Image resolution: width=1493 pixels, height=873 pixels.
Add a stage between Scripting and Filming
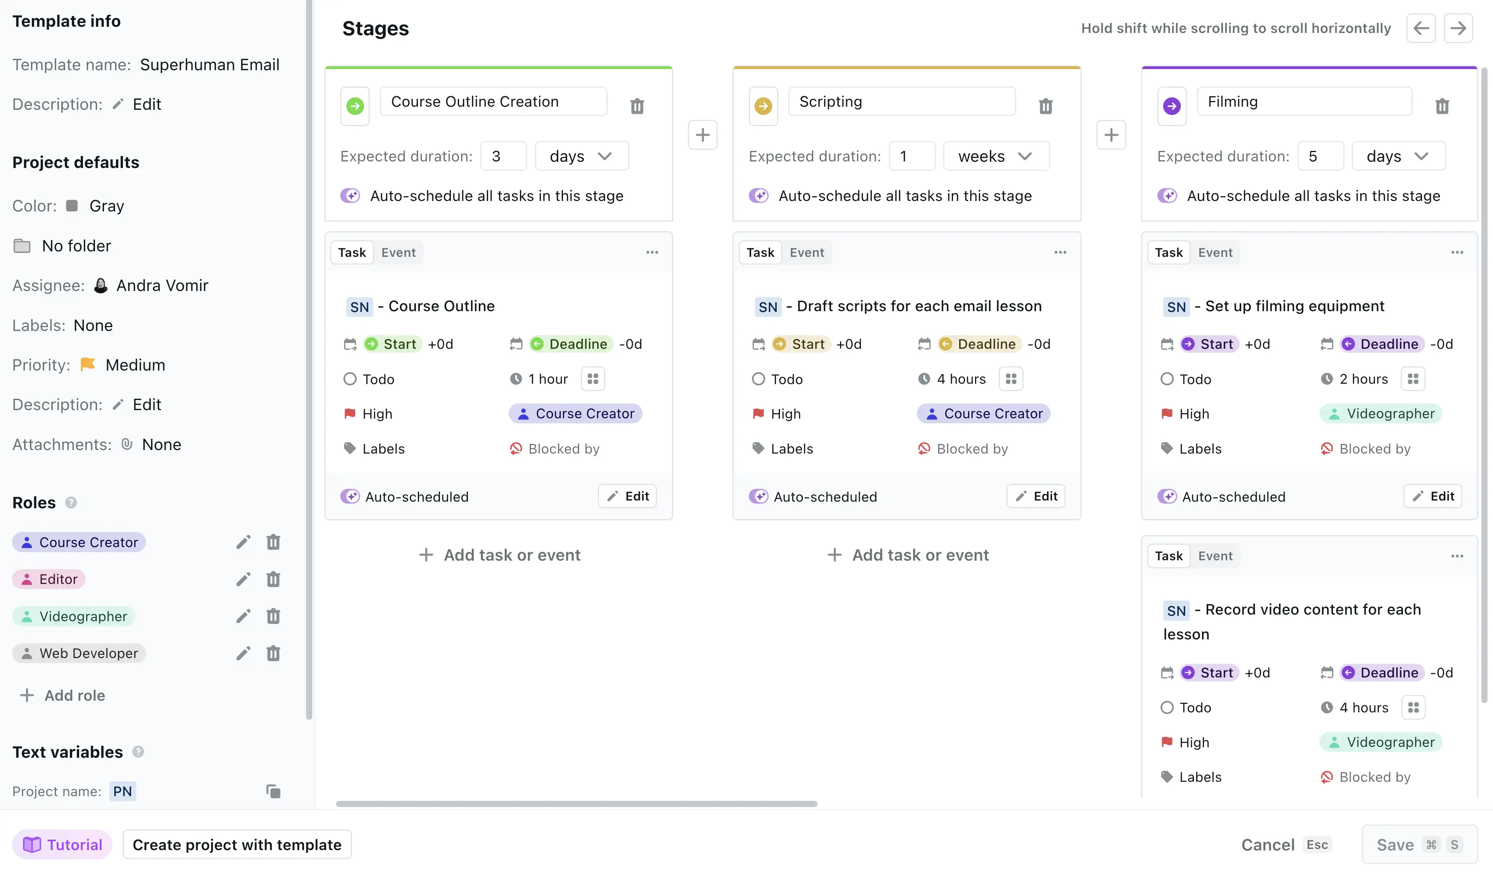tap(1111, 135)
